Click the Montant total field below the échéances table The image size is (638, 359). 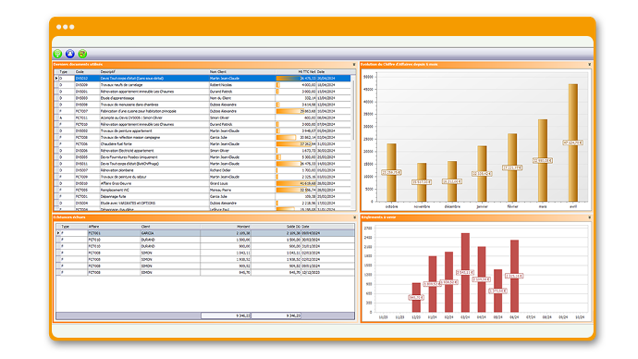pyautogui.click(x=226, y=316)
